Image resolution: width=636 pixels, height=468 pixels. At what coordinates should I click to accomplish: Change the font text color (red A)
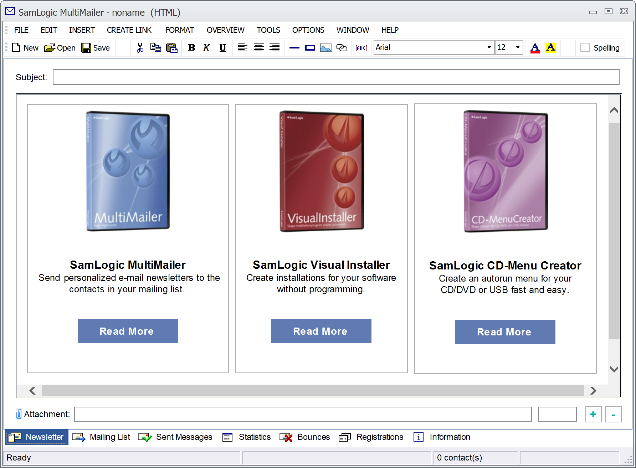[535, 48]
